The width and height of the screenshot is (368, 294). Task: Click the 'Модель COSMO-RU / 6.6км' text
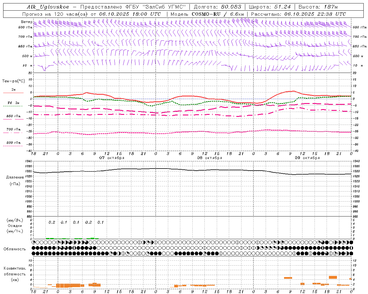pyautogui.click(x=207, y=14)
